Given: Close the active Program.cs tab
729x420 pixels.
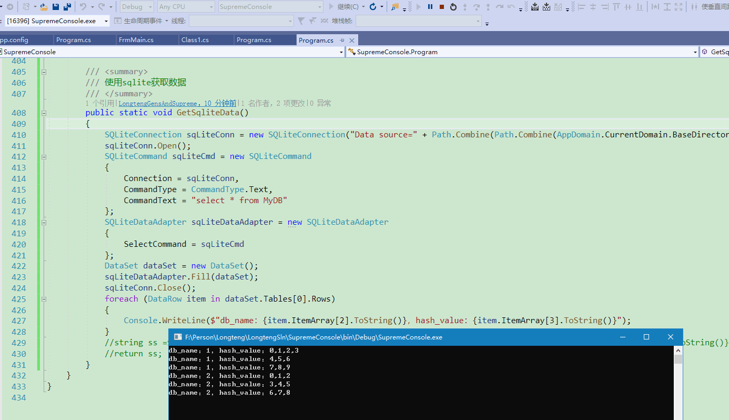Looking at the screenshot, I should click(352, 40).
